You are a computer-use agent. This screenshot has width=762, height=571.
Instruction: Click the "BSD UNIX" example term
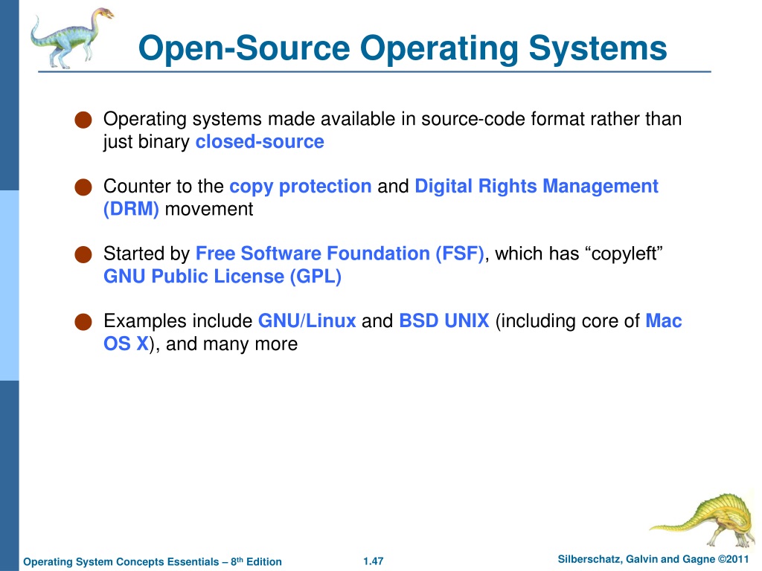click(x=444, y=321)
